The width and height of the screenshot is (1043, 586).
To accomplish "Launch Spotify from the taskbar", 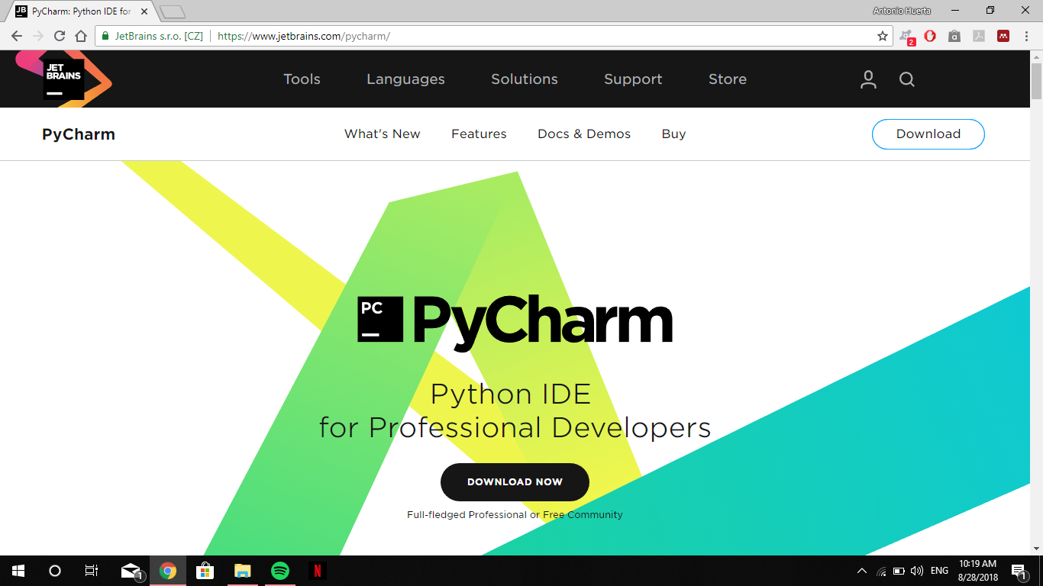I will [279, 570].
